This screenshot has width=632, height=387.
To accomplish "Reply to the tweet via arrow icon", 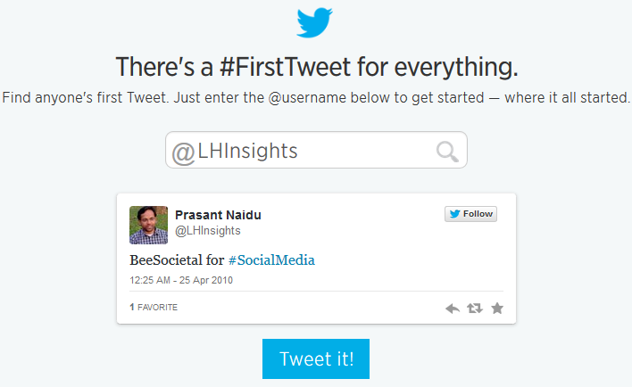I will [453, 309].
